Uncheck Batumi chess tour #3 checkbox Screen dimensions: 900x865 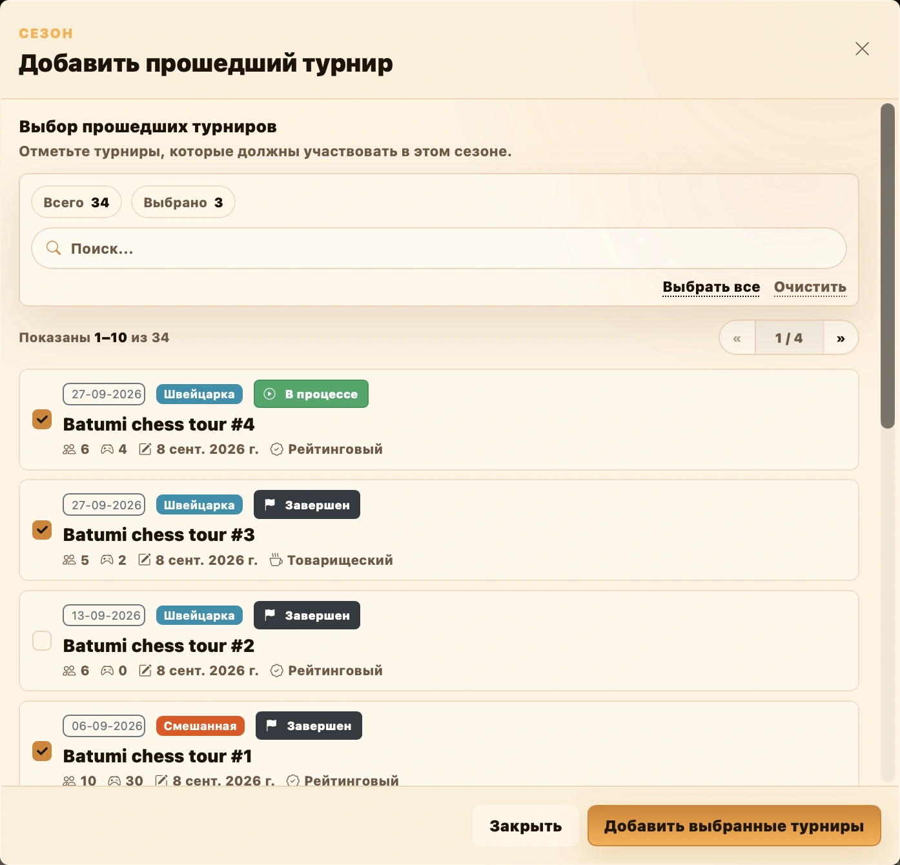click(42, 531)
